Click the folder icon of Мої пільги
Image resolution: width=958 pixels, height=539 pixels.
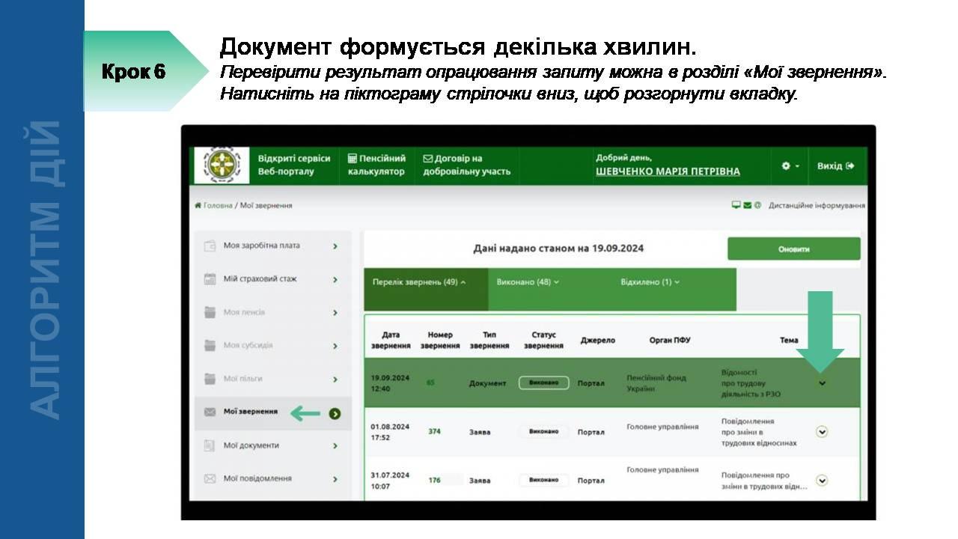210,379
